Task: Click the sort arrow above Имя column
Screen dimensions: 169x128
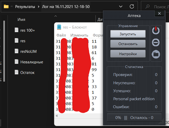Action: (55, 16)
